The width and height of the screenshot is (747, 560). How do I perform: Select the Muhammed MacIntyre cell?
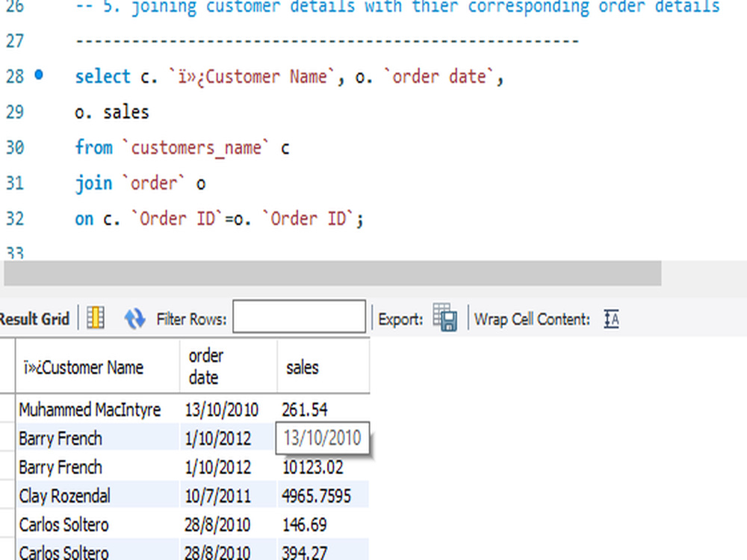98,409
